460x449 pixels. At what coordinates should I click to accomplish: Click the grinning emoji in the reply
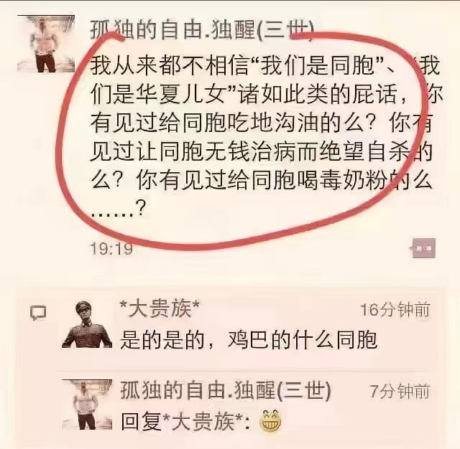point(270,422)
